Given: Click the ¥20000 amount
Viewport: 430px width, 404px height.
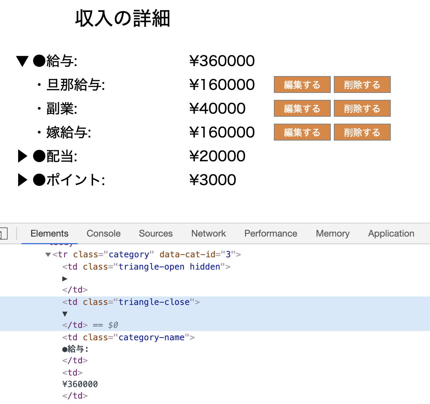Looking at the screenshot, I should 217,156.
